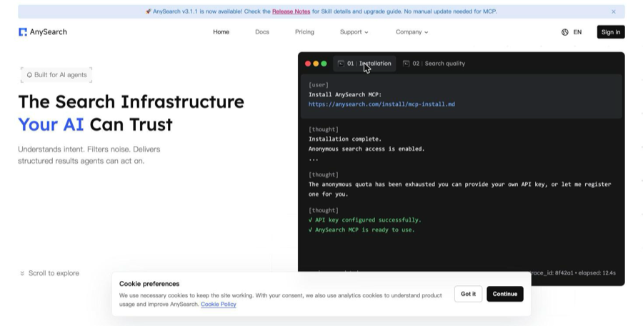643x326 pixels.
Task: Click the heading "The Search Infrastructure"
Action: click(x=131, y=102)
